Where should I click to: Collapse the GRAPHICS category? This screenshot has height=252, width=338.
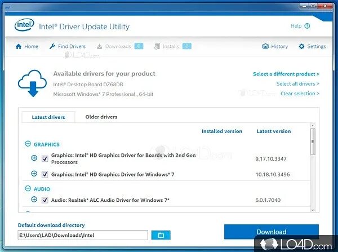point(28,144)
